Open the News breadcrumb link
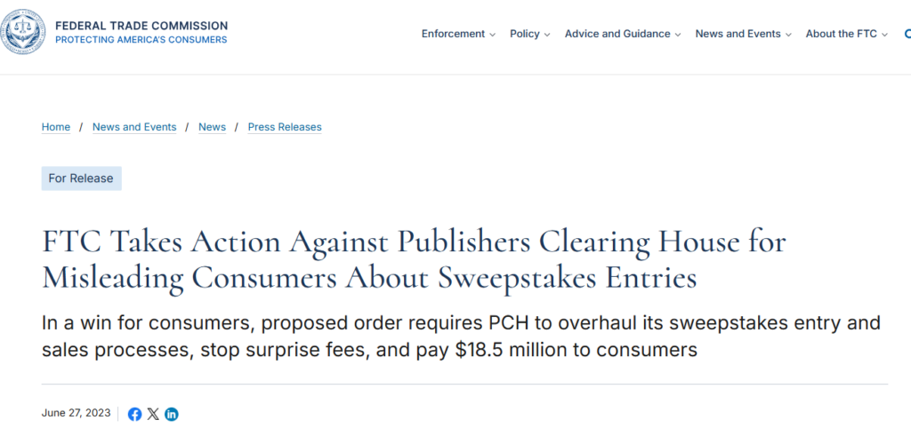Viewport: 911px width, 444px height. 212,127
